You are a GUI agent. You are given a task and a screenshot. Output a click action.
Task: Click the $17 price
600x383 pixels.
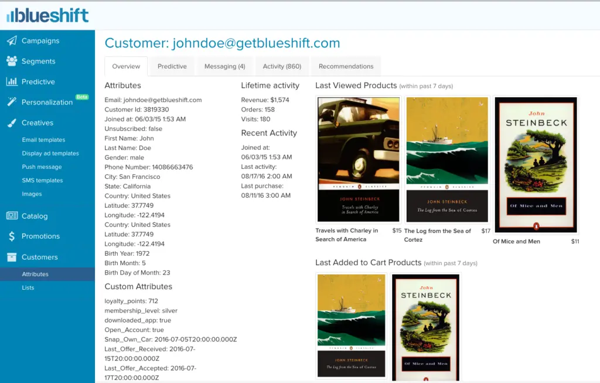486,231
